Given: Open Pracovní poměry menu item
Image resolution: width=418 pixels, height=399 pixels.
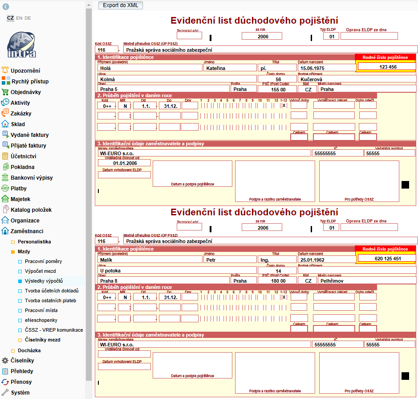Looking at the screenshot, I should [x=43, y=261].
